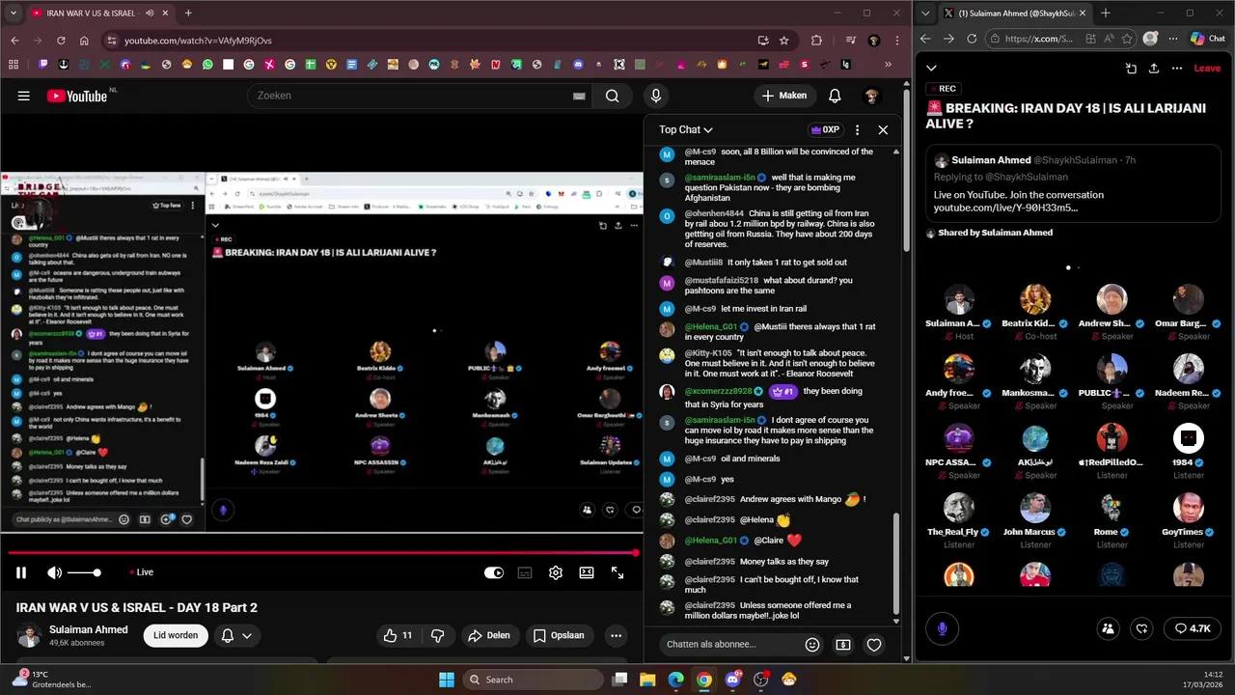The height and width of the screenshot is (695, 1235).
Task: Dislike the YouTube video
Action: pyautogui.click(x=437, y=635)
